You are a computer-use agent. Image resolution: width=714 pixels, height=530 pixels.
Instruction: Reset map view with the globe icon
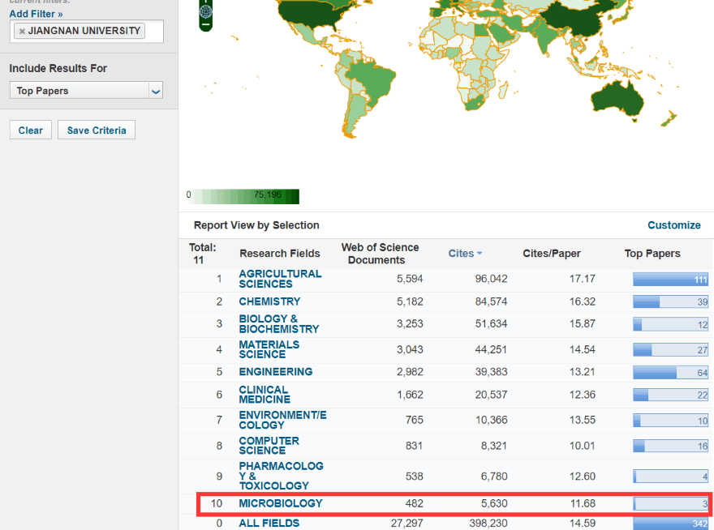[x=206, y=11]
